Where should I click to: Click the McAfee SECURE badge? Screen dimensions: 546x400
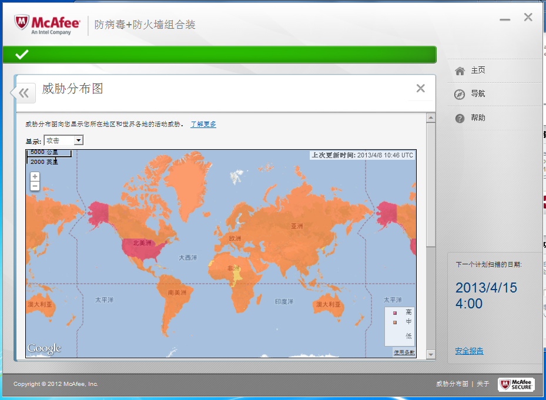(x=516, y=384)
